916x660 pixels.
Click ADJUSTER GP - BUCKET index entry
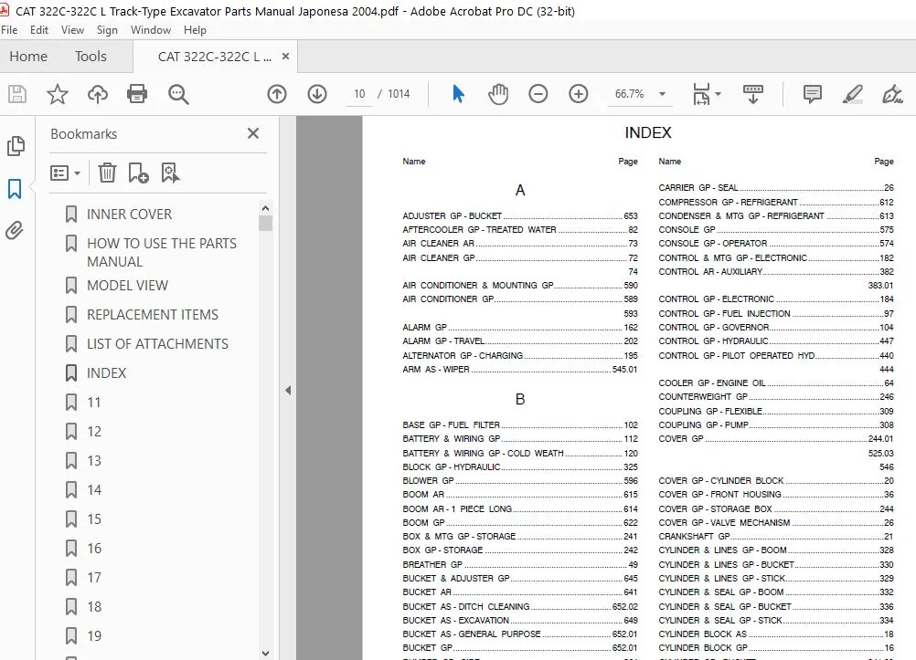click(520, 216)
